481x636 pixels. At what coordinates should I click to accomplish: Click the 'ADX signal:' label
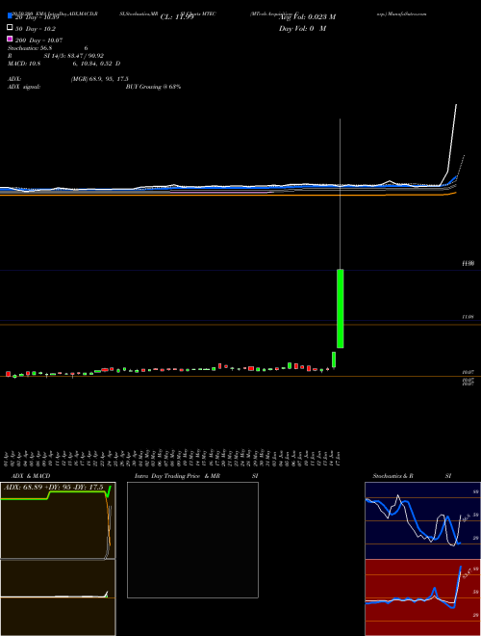pyautogui.click(x=24, y=87)
